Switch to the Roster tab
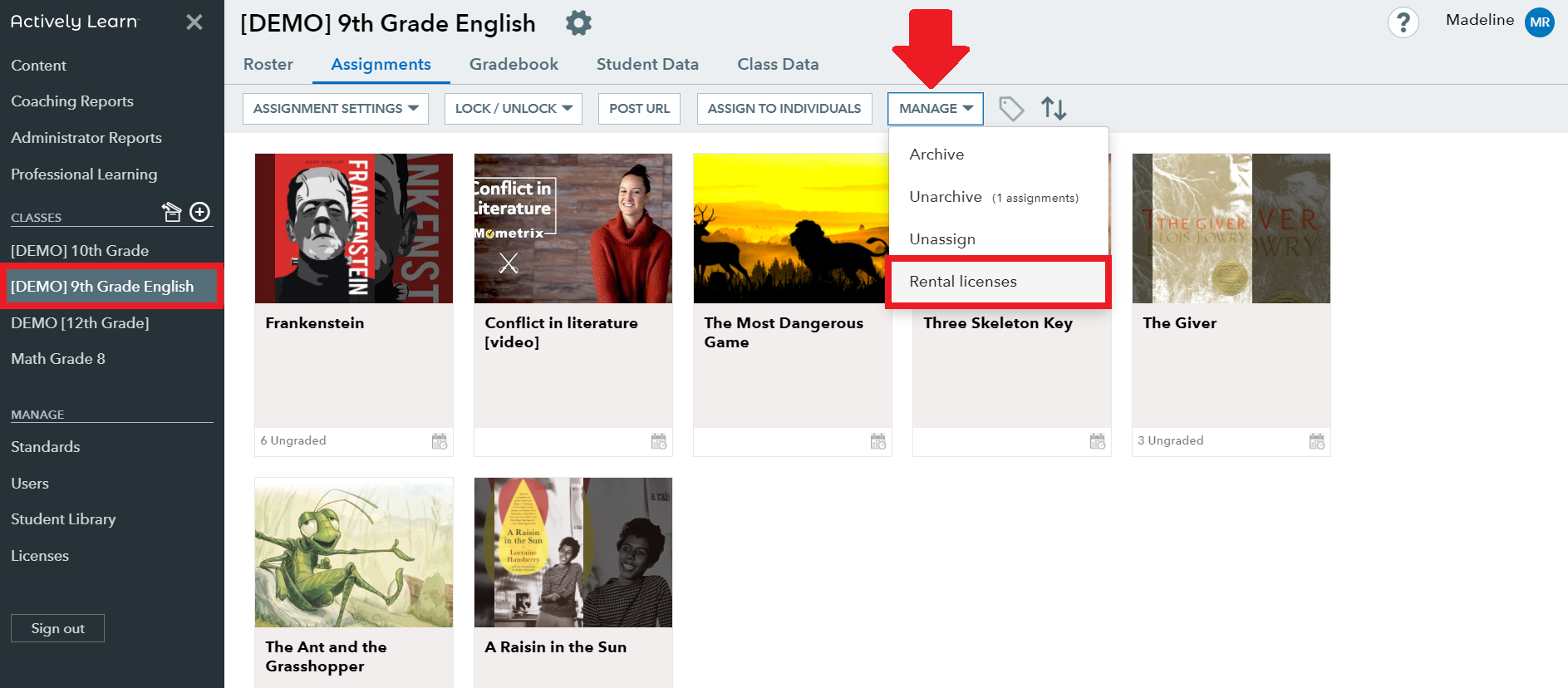 (268, 64)
